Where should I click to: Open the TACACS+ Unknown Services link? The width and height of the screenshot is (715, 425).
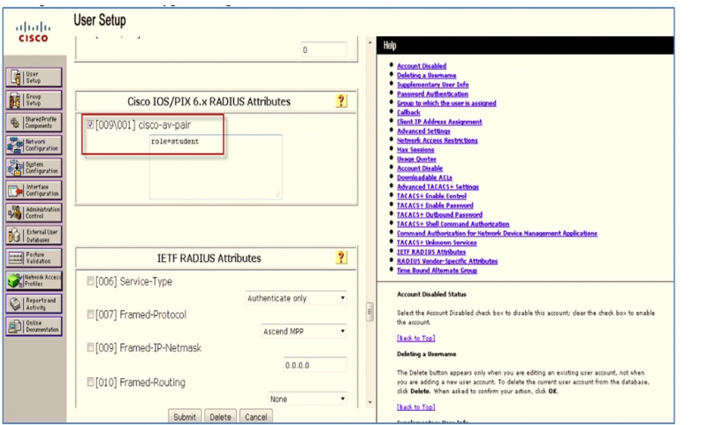point(437,242)
